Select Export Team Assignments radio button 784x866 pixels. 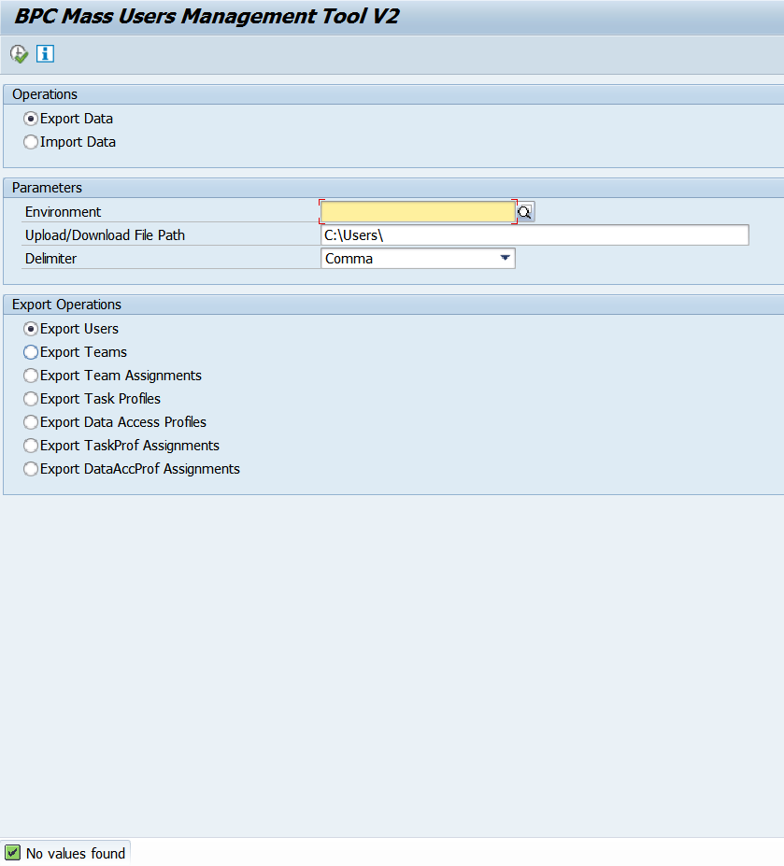(31, 376)
